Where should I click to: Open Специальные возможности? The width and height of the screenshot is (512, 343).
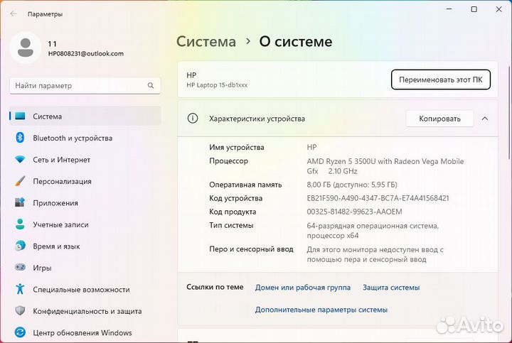click(x=85, y=290)
